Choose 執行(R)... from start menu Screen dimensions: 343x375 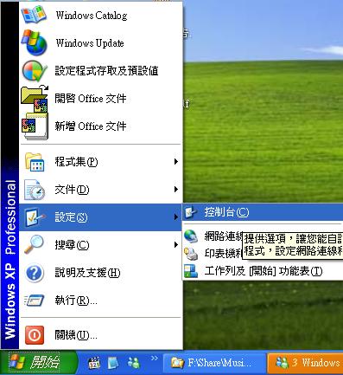pos(101,301)
